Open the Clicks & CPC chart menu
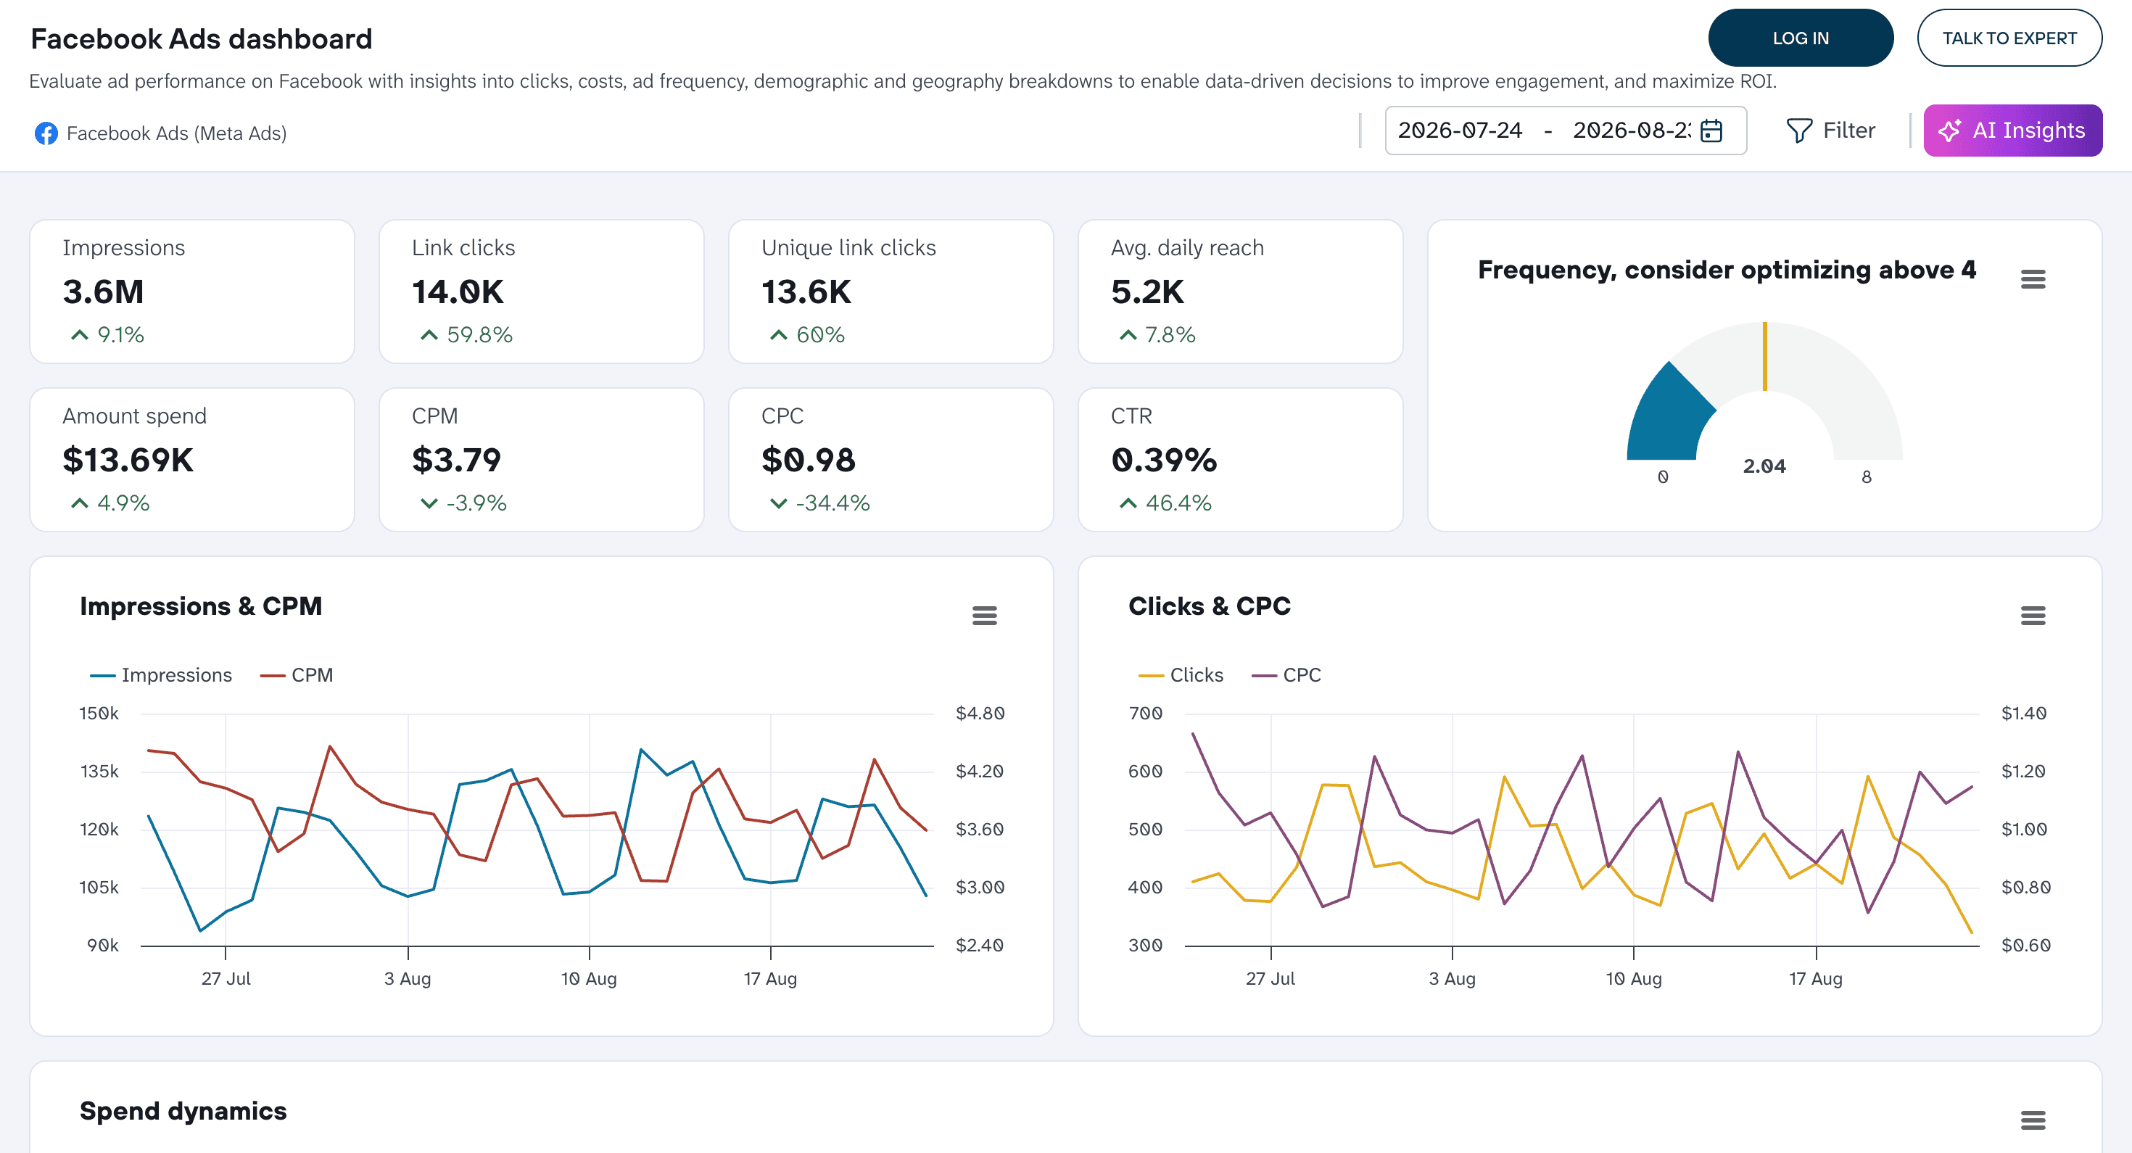The image size is (2132, 1153). 2033,615
